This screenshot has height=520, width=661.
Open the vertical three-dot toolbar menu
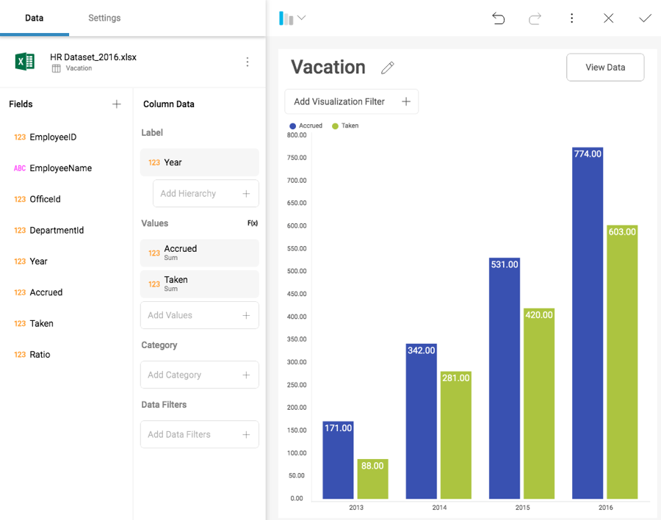coord(572,18)
